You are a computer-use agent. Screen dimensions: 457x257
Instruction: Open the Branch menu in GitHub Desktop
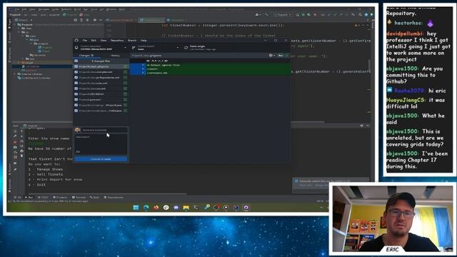[132, 41]
